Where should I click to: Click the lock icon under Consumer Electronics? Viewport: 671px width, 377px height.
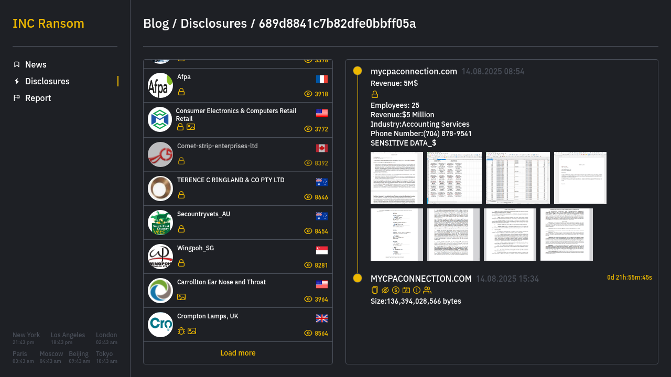point(180,127)
